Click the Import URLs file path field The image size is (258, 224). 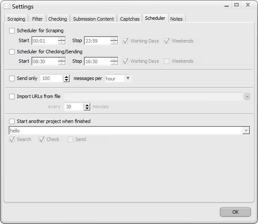tap(153, 96)
